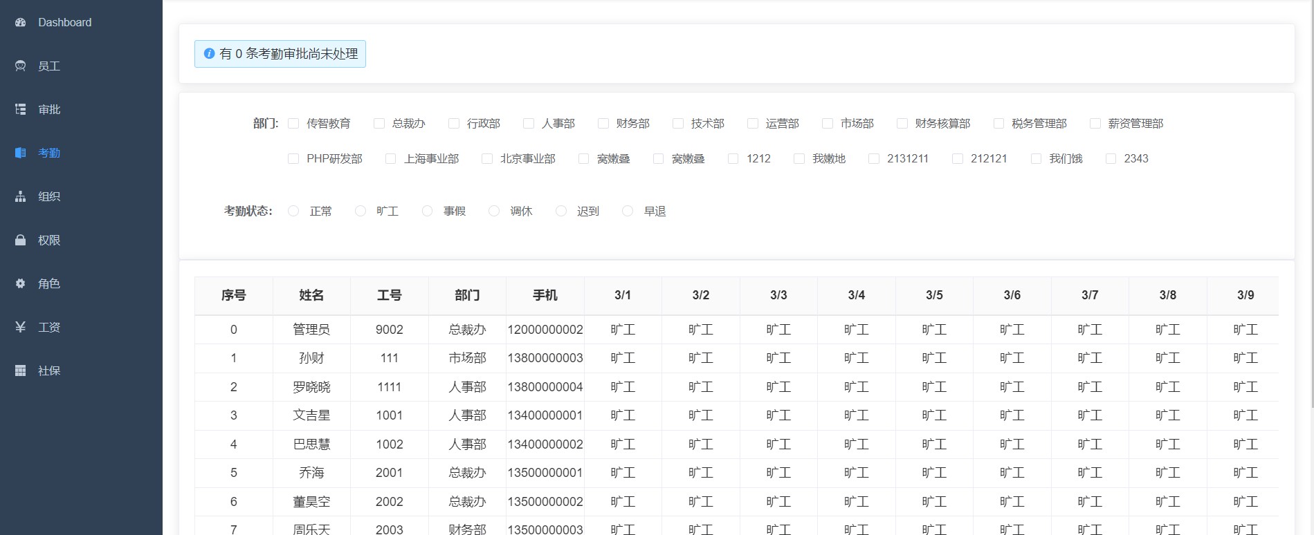1314x535 pixels.
Task: Click the 3/5 date column header
Action: (x=934, y=295)
